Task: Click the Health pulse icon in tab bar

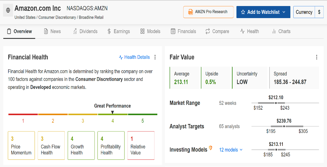Action: pyautogui.click(x=242, y=31)
